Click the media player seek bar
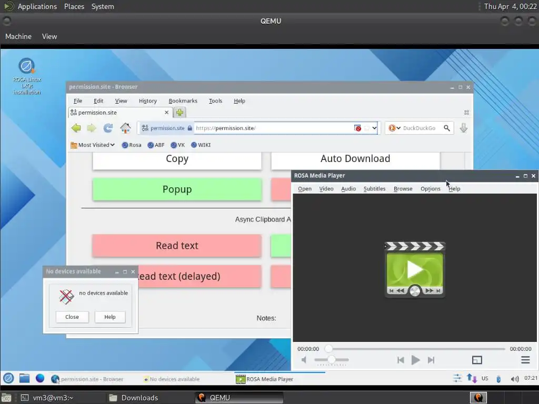The height and width of the screenshot is (404, 539). [x=415, y=349]
